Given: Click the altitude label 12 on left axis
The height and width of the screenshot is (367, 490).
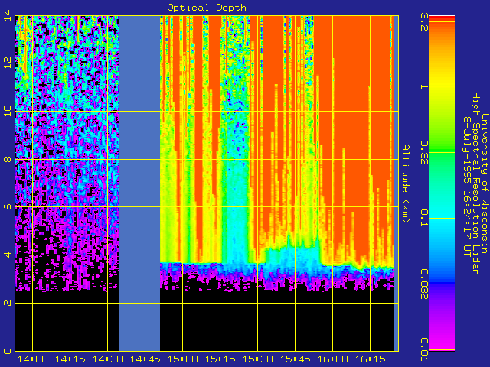Looking at the screenshot, I should tap(8, 63).
